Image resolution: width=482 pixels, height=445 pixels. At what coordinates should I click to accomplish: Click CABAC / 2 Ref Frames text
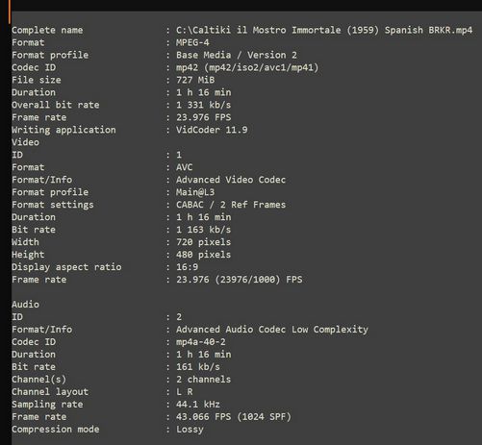pos(231,205)
